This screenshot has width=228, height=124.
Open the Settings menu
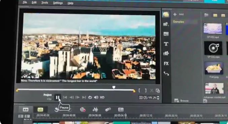[58, 3]
